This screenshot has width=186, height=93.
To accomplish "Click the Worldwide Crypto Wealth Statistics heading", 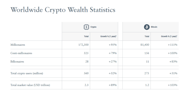I will (63, 10).
